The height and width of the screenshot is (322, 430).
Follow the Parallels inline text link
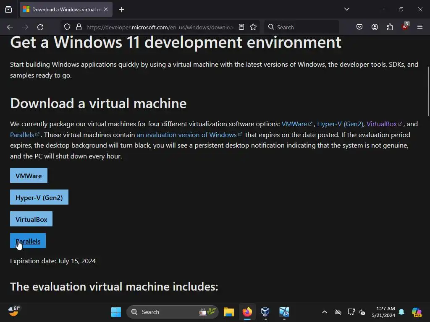pyautogui.click(x=25, y=135)
